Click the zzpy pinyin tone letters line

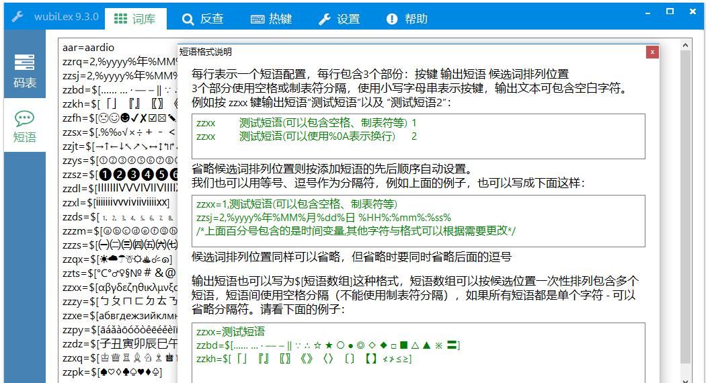(120, 329)
